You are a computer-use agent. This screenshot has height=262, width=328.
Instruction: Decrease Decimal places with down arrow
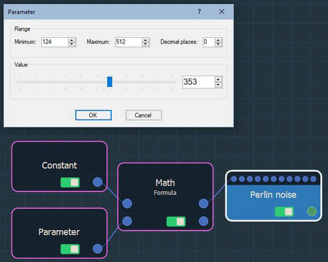[x=218, y=44]
